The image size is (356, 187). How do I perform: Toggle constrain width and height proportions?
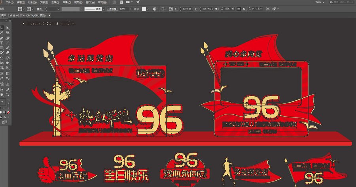(x=239, y=9)
